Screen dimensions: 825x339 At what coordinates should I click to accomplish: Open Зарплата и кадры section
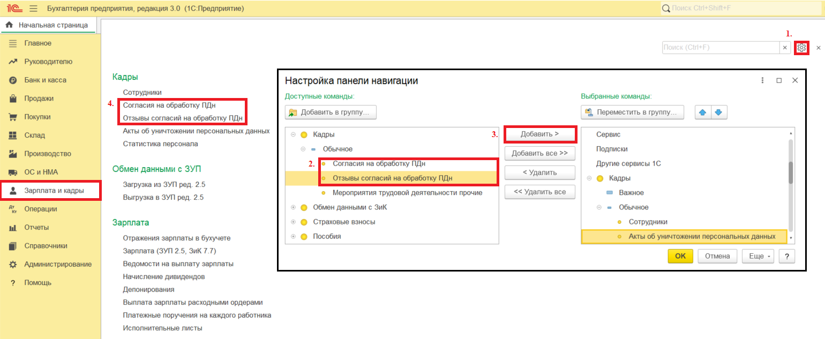click(x=54, y=191)
